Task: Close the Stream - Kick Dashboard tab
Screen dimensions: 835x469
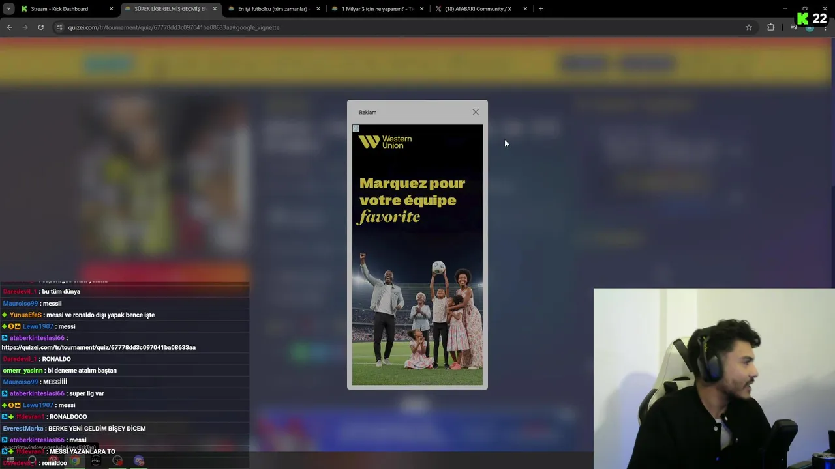Action: [111, 9]
